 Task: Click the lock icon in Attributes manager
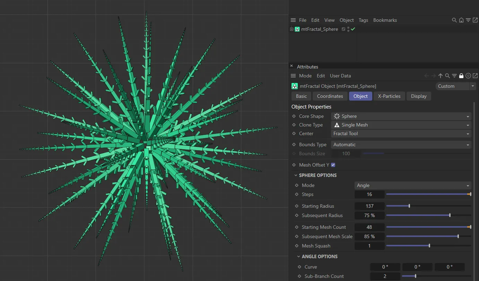tap(461, 76)
